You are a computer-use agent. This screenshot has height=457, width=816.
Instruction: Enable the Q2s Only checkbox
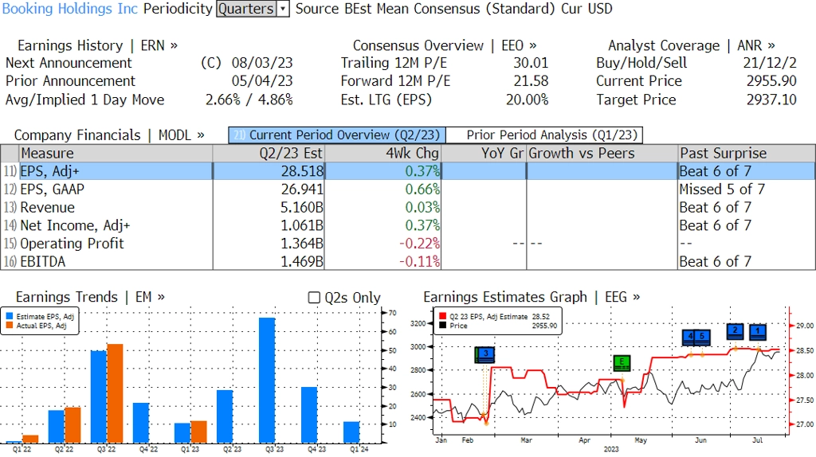tap(314, 298)
